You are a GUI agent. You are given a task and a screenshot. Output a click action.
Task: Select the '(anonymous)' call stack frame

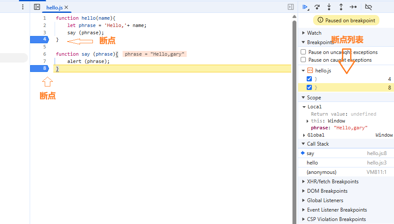[346, 172]
